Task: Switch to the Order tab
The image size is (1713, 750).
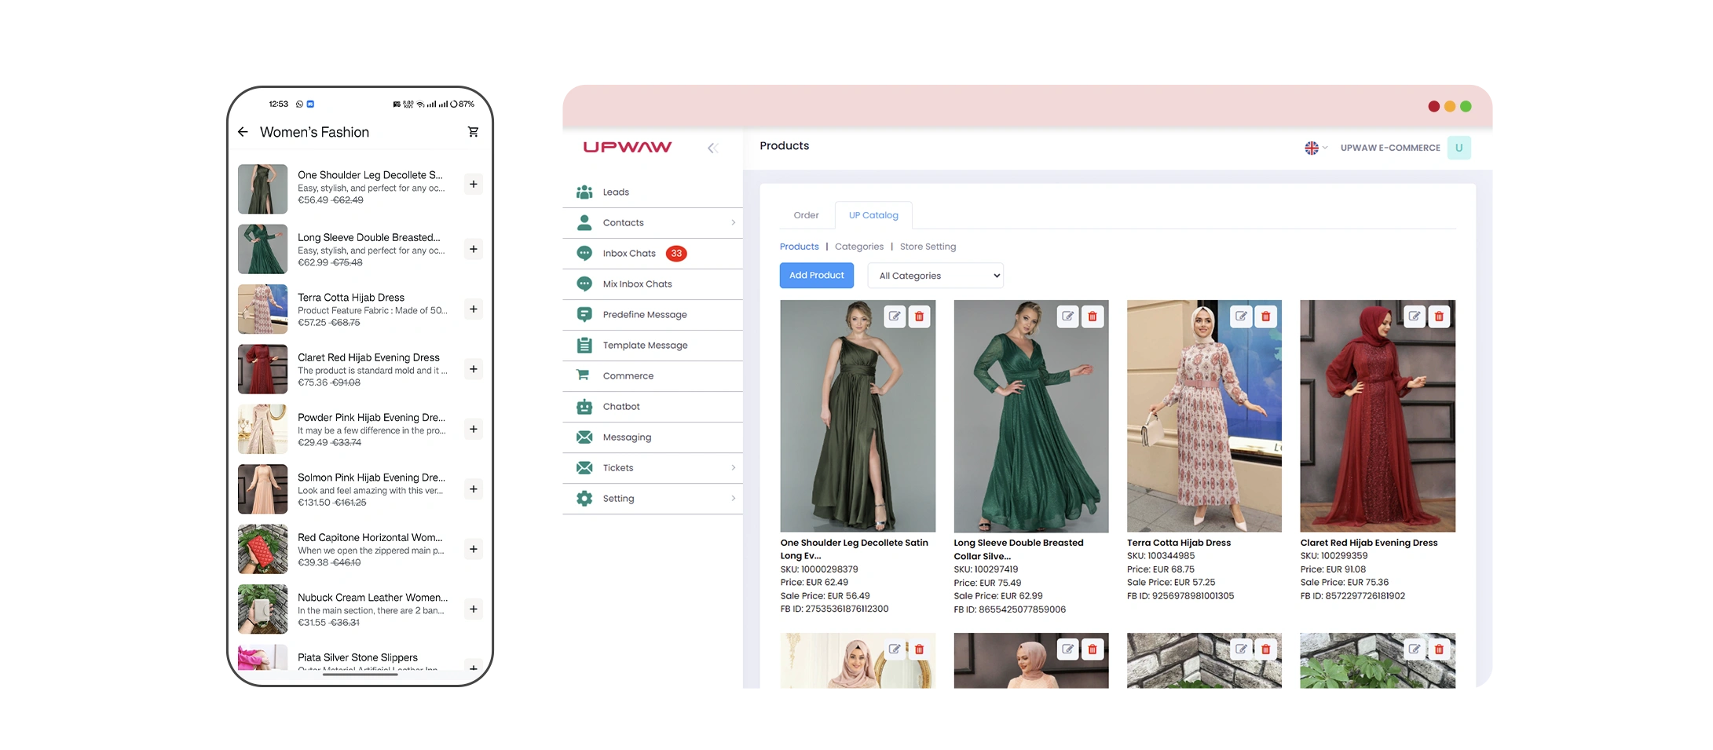Action: tap(806, 214)
